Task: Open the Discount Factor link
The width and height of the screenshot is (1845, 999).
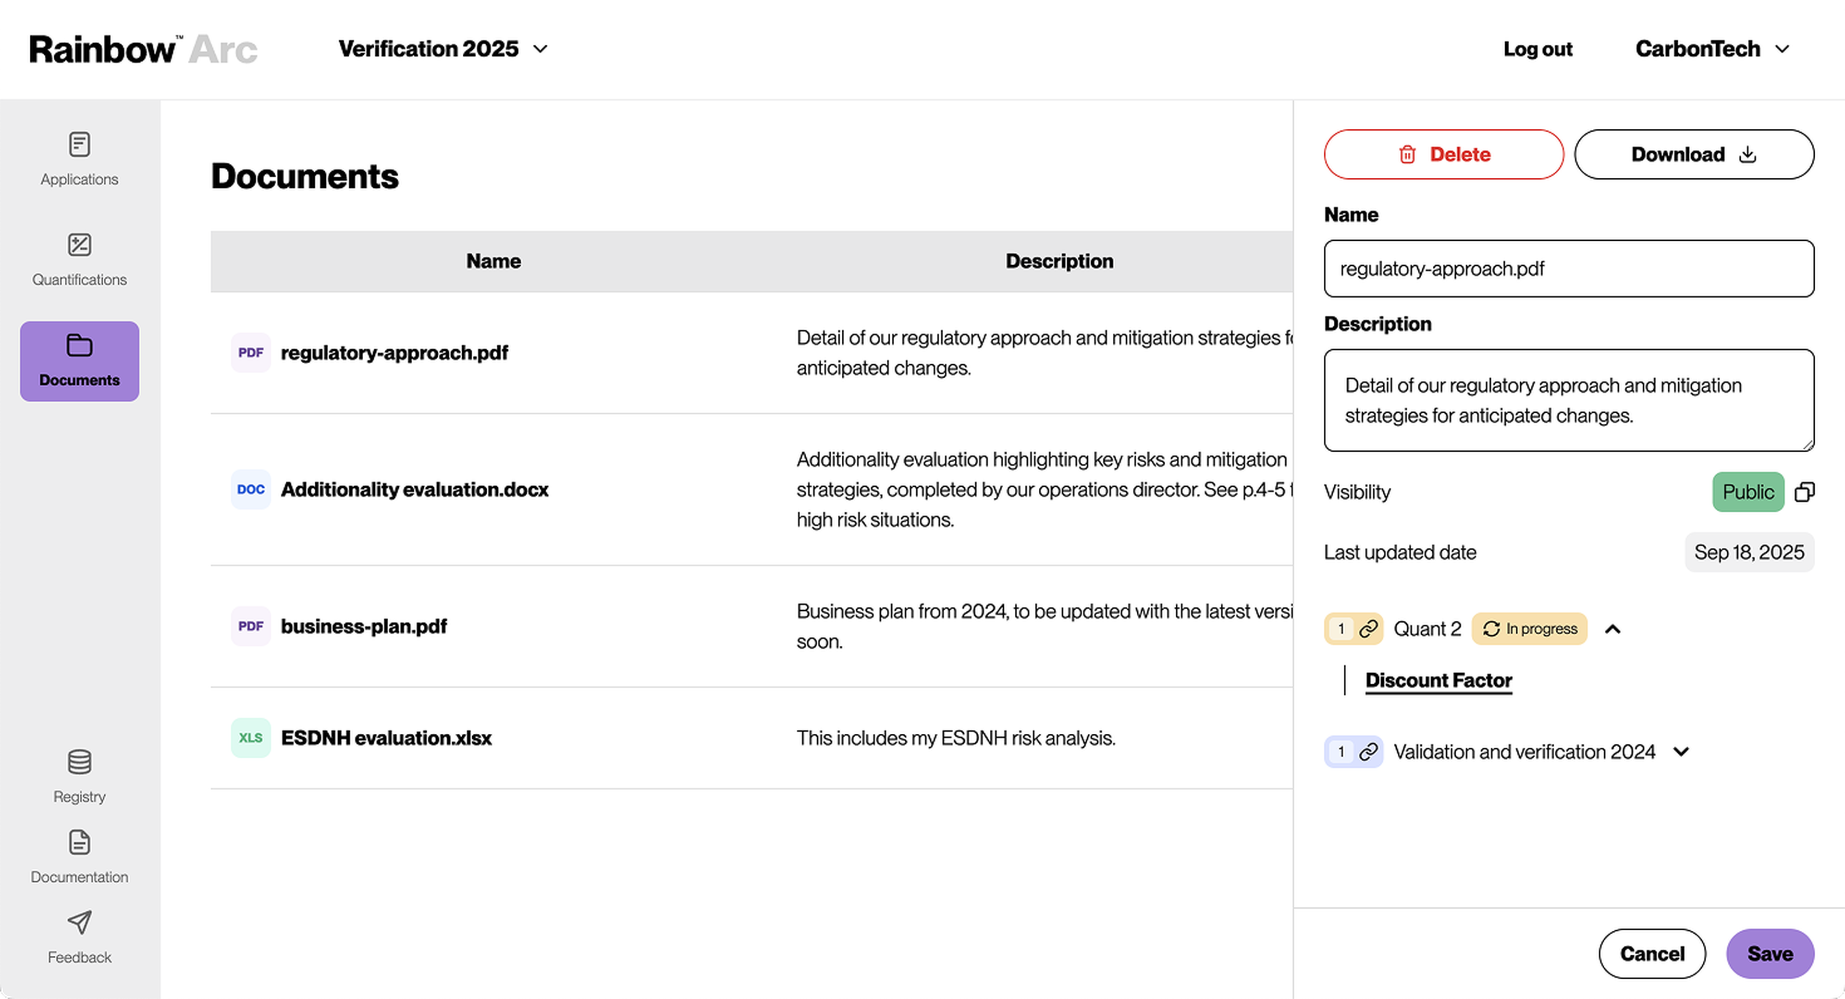Action: pyautogui.click(x=1438, y=680)
